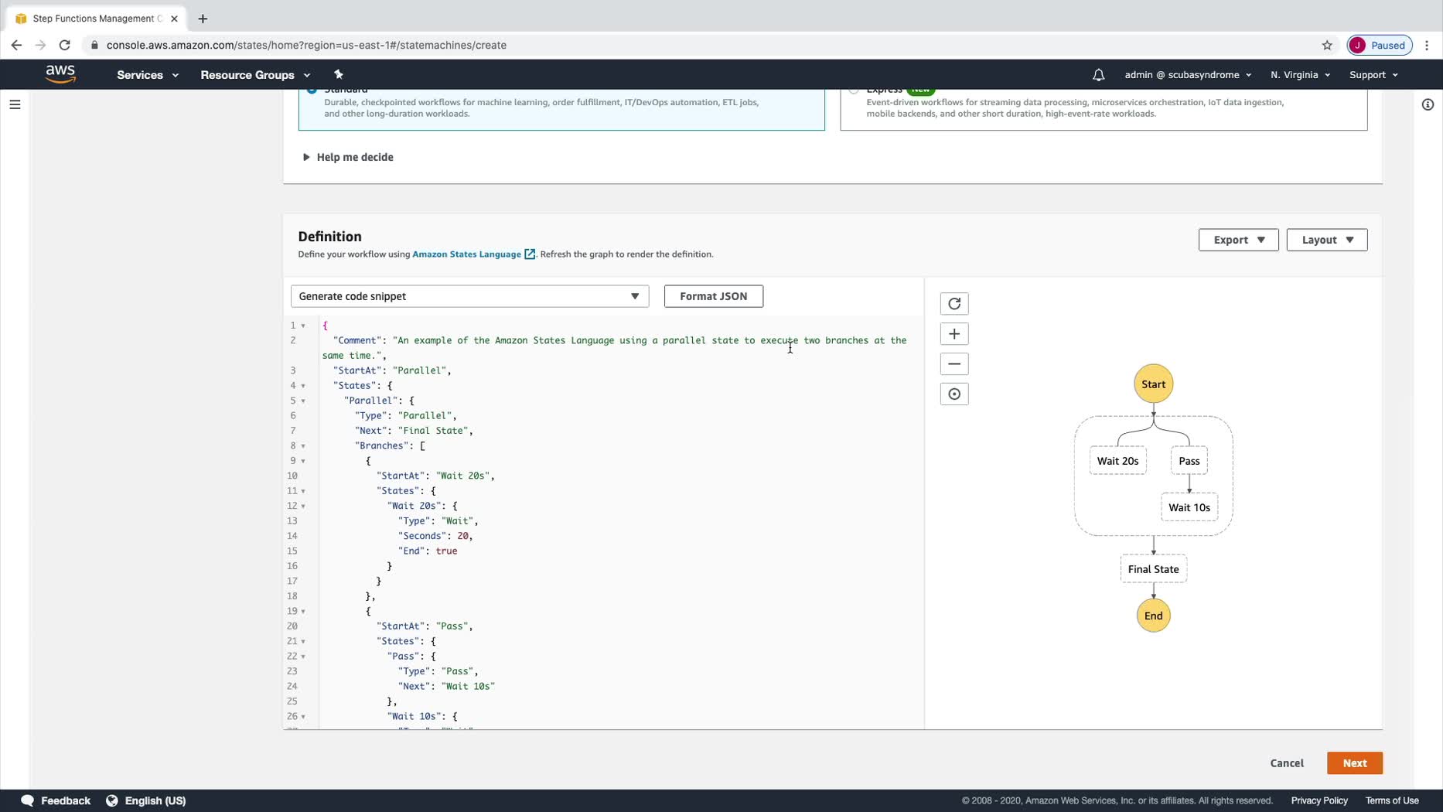Center the workflow graph view

(x=953, y=394)
